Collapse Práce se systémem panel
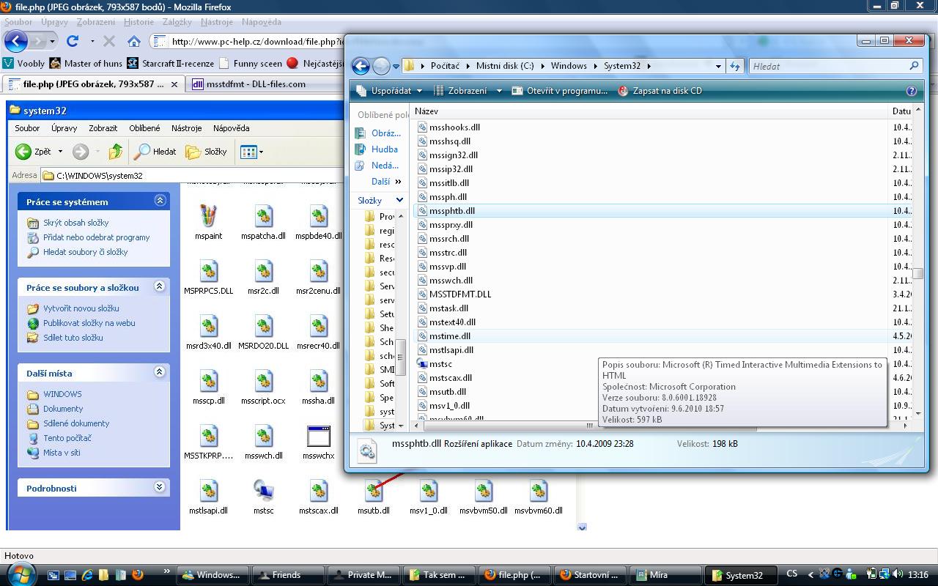 click(x=160, y=201)
